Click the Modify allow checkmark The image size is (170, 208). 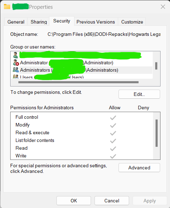(113, 125)
